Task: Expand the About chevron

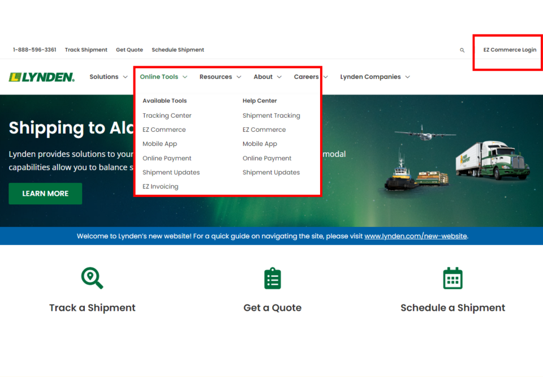Action: click(279, 77)
